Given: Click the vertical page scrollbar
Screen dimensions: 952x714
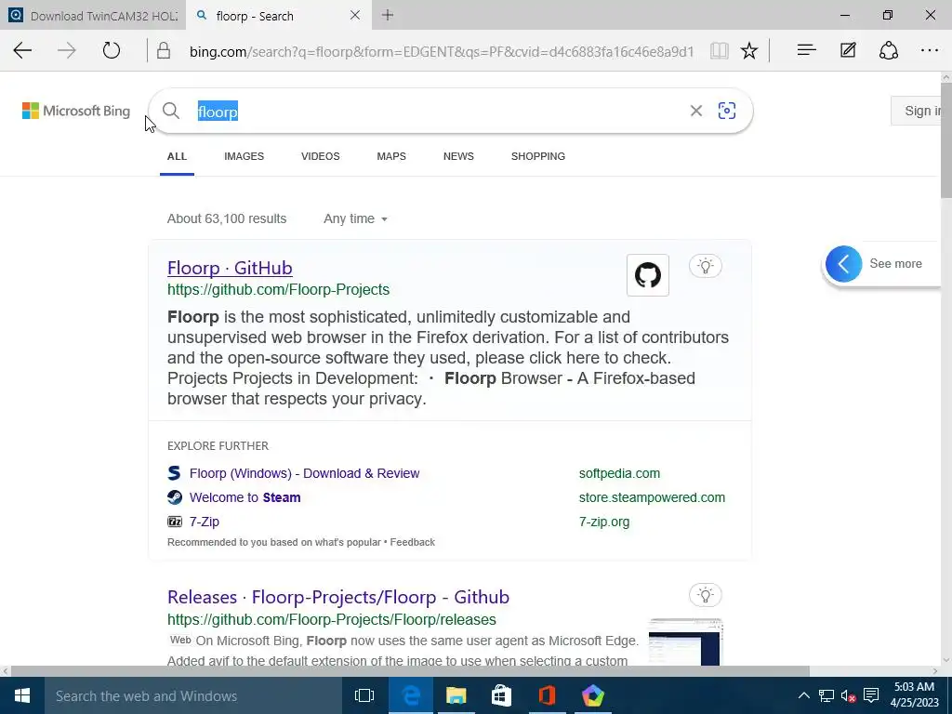Looking at the screenshot, I should click(x=945, y=139).
